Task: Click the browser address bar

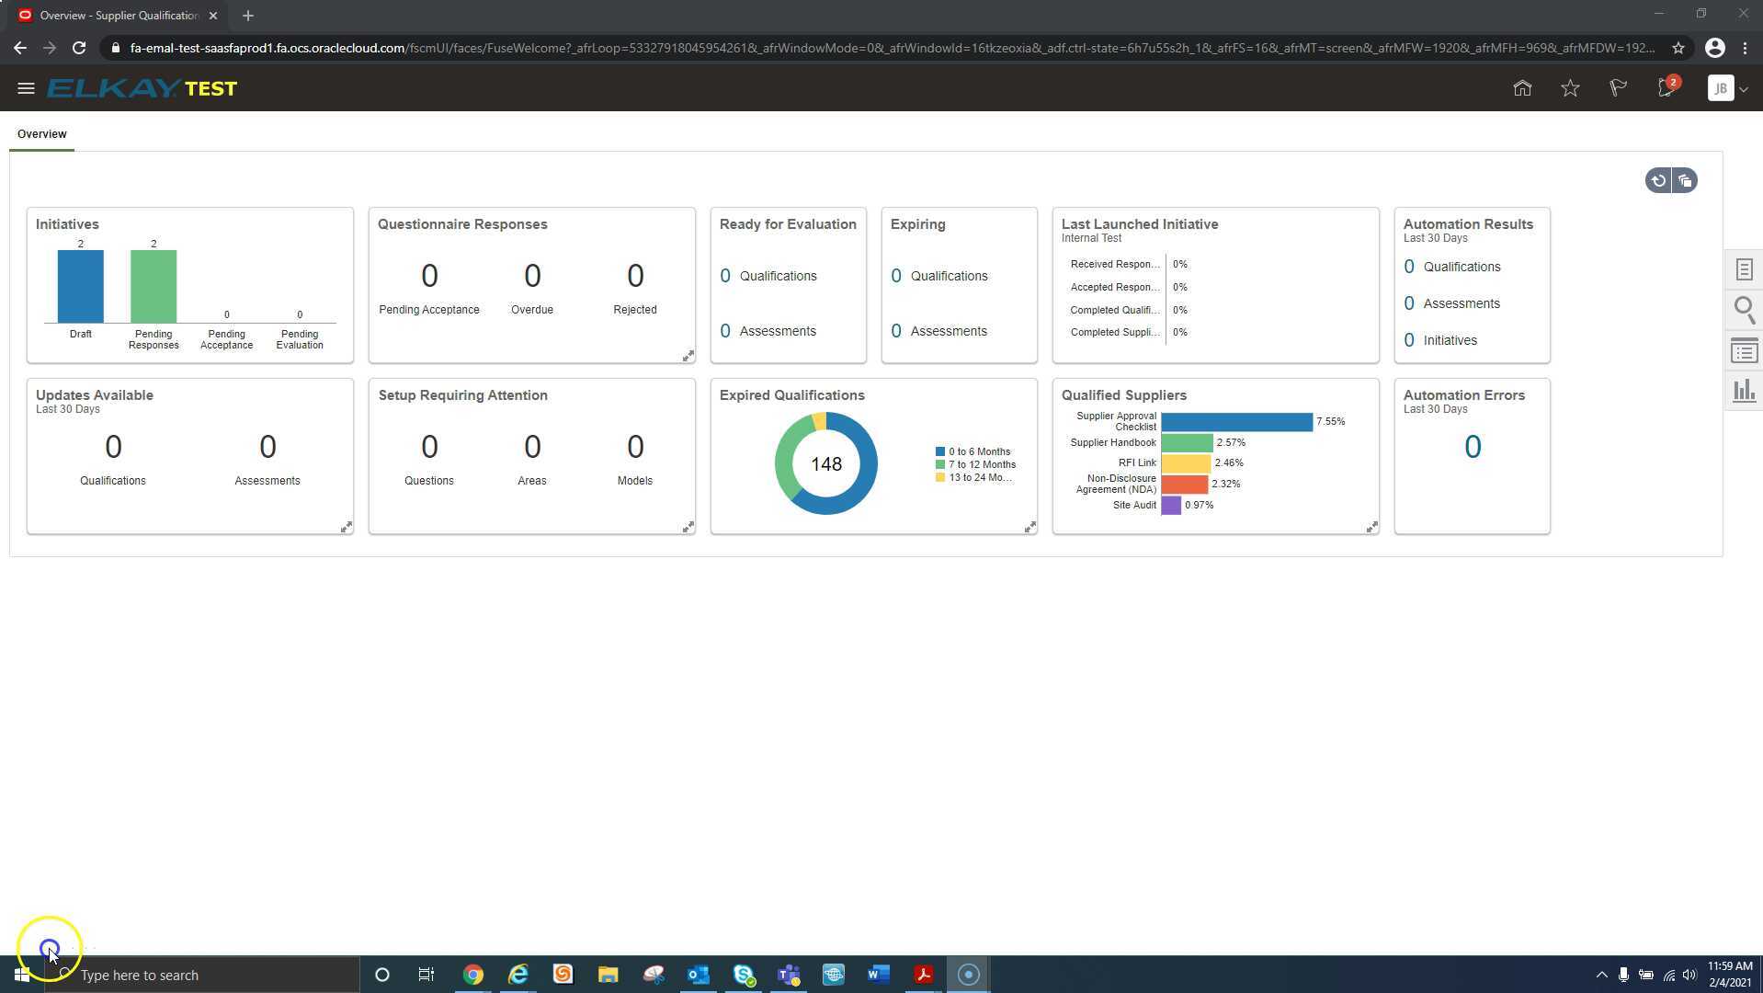Action: [892, 48]
